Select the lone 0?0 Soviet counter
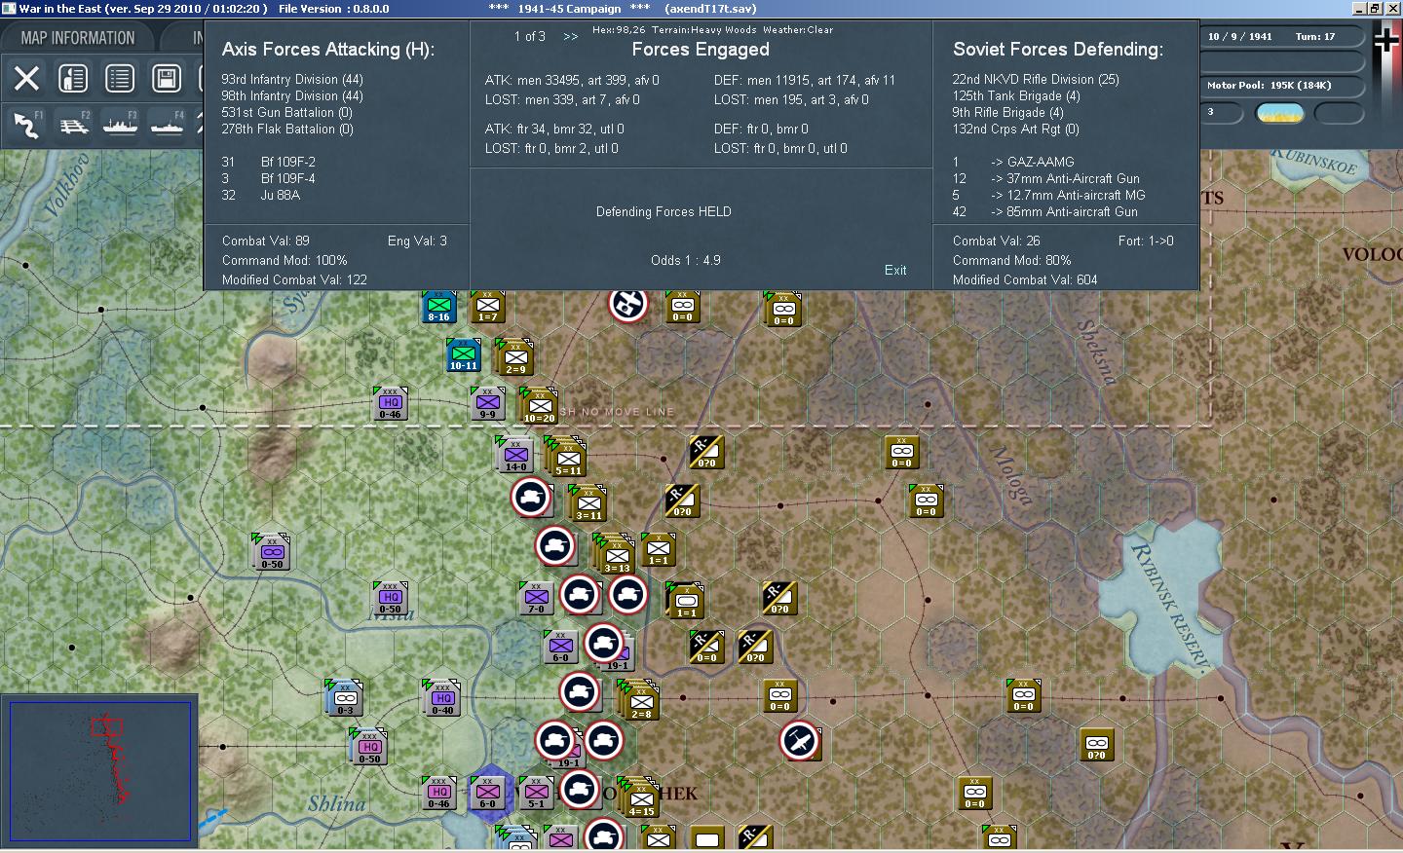 (x=1097, y=745)
